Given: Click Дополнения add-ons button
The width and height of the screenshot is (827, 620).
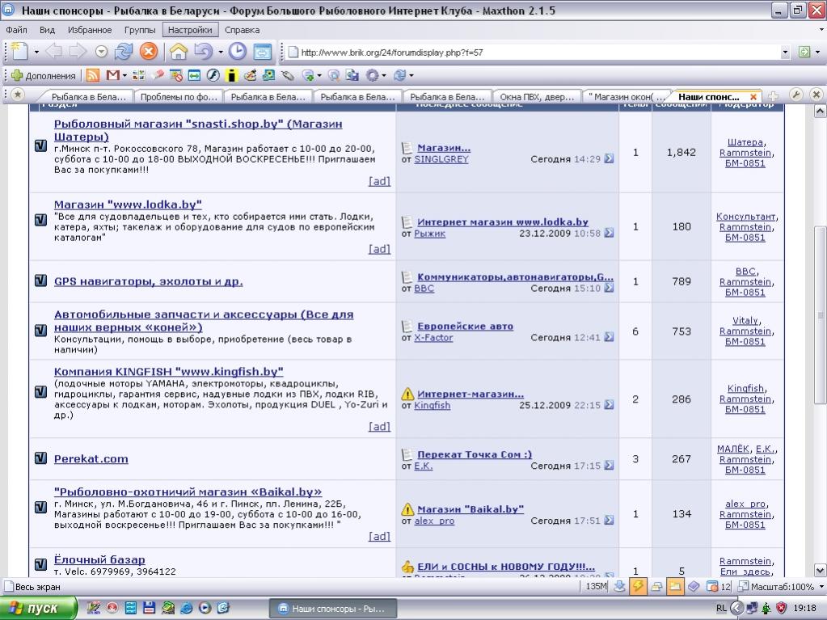Looking at the screenshot, I should 44,75.
